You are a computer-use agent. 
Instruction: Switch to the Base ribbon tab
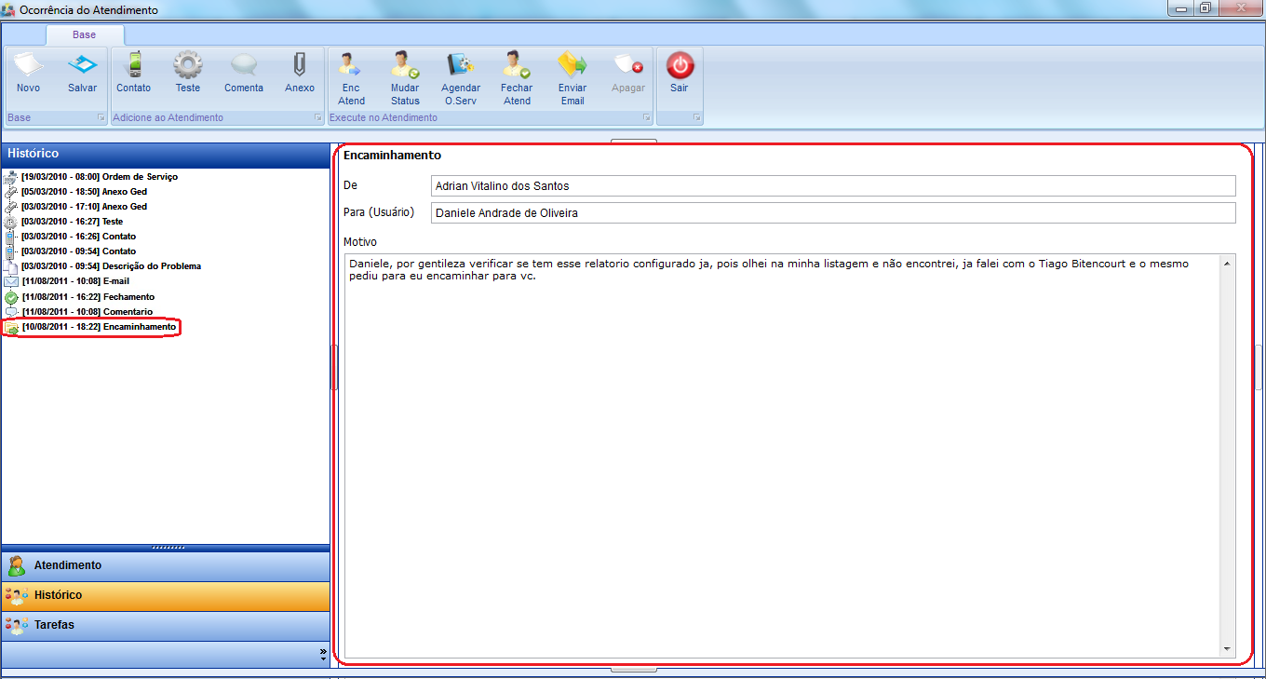[84, 34]
